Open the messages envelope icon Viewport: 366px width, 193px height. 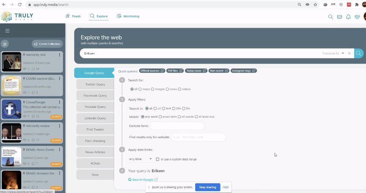[339, 17]
